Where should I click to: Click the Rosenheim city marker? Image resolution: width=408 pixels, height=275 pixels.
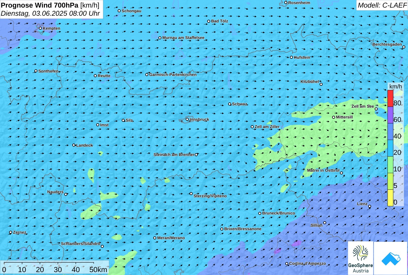[x=286, y=3]
